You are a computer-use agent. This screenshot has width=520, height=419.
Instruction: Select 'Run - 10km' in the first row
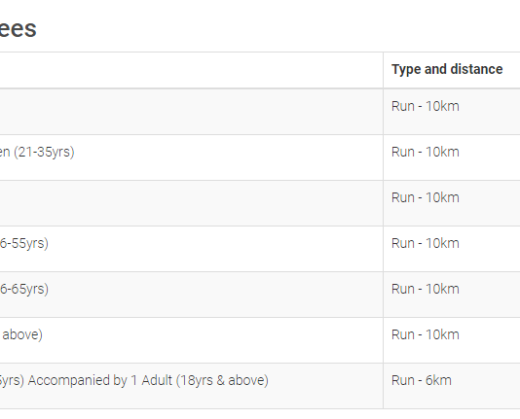[x=426, y=106]
